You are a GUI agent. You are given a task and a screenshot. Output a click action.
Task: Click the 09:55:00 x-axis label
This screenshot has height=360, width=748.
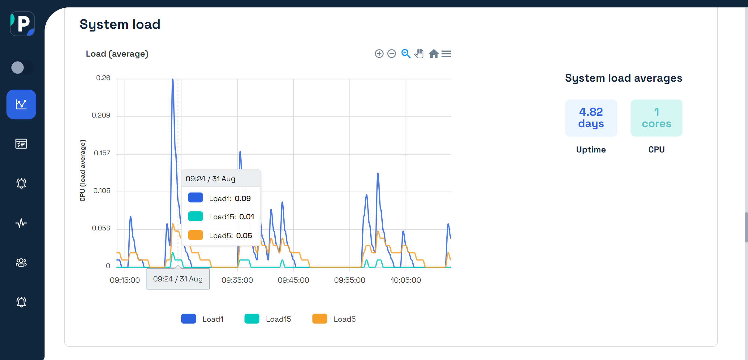350,280
